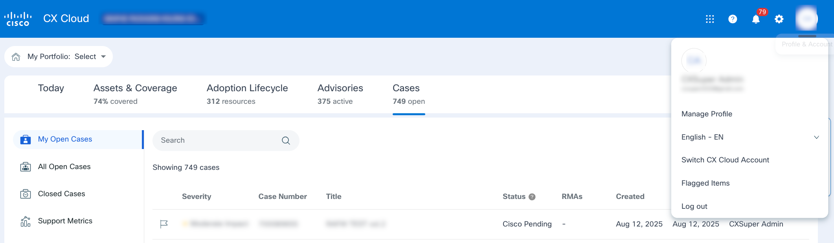Click the home icon beside My Portfolio

point(16,56)
